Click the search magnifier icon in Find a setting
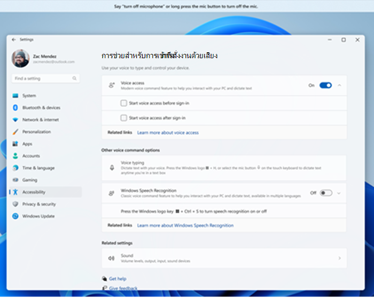374x300 pixels. 74,78
